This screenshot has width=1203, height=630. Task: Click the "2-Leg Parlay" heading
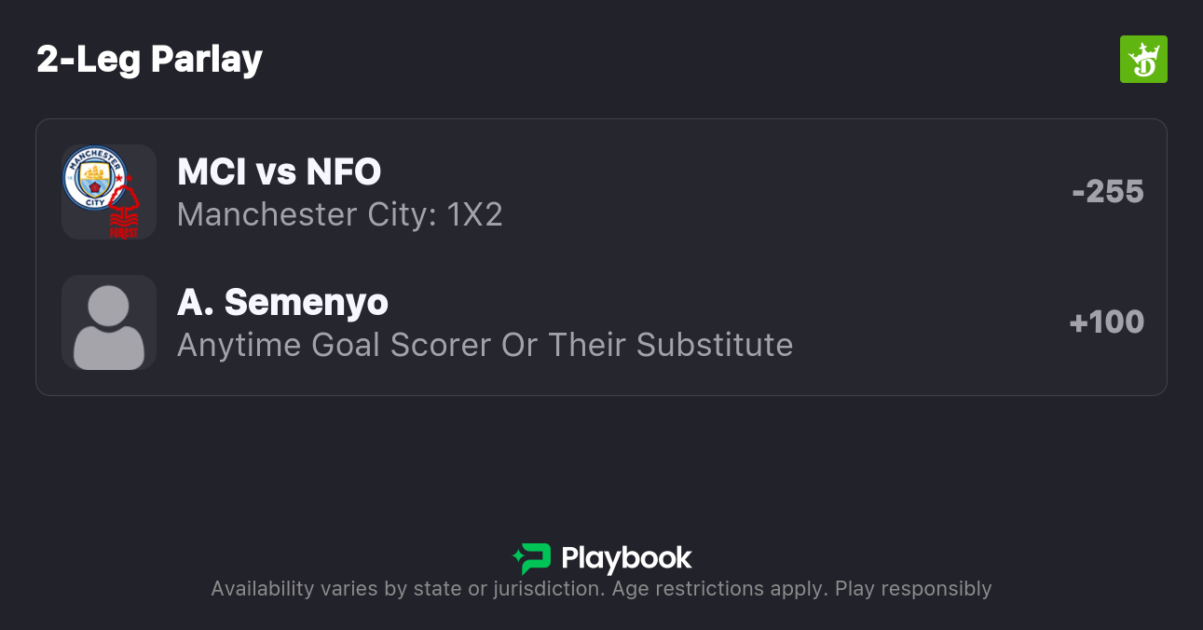[x=149, y=60]
